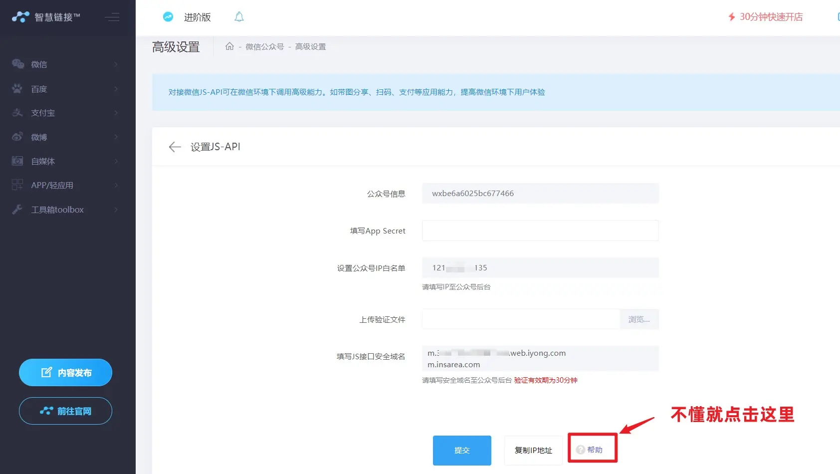Go back using the left arrow icon
Screen dimensions: 840x474
click(175, 147)
